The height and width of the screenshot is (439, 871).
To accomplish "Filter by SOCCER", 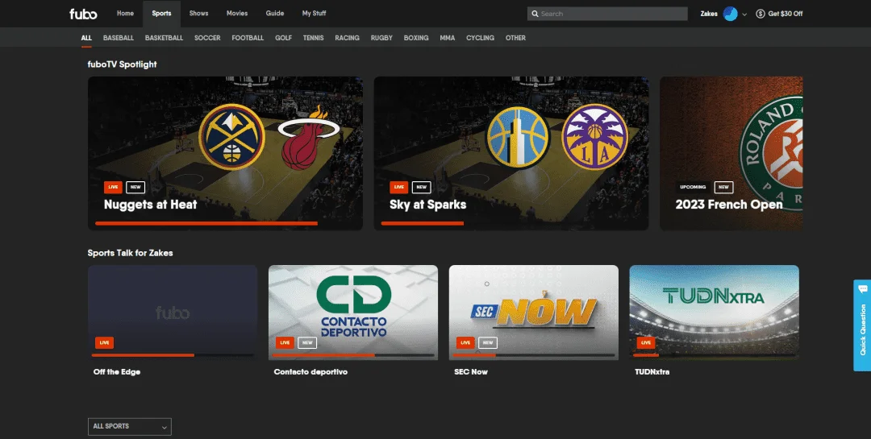I will coord(207,38).
